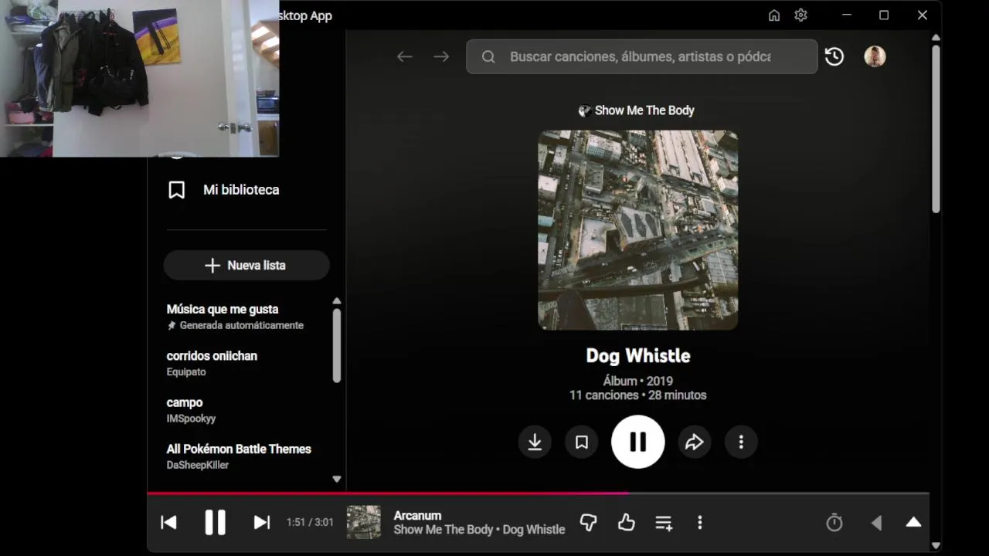Add Arcanum to a playlist

664,523
